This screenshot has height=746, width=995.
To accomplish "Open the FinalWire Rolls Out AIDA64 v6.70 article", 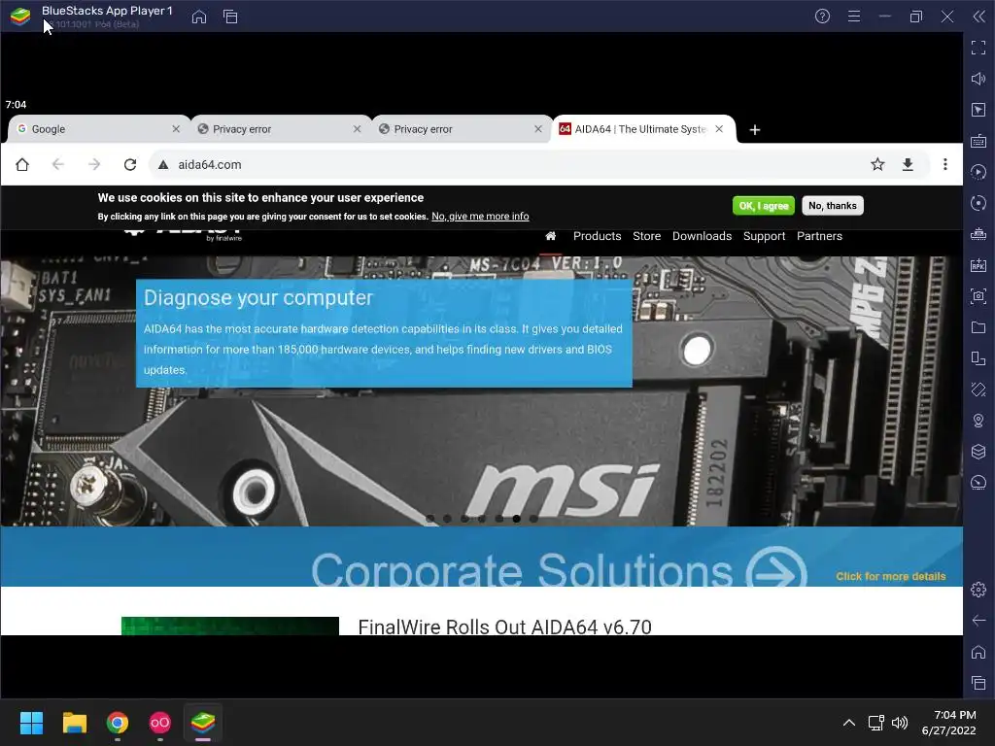I will click(x=504, y=627).
